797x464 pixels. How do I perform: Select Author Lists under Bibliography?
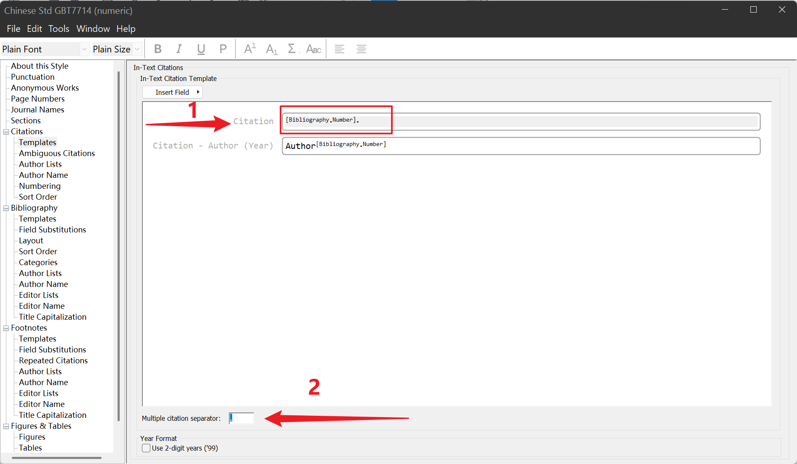pyautogui.click(x=40, y=273)
